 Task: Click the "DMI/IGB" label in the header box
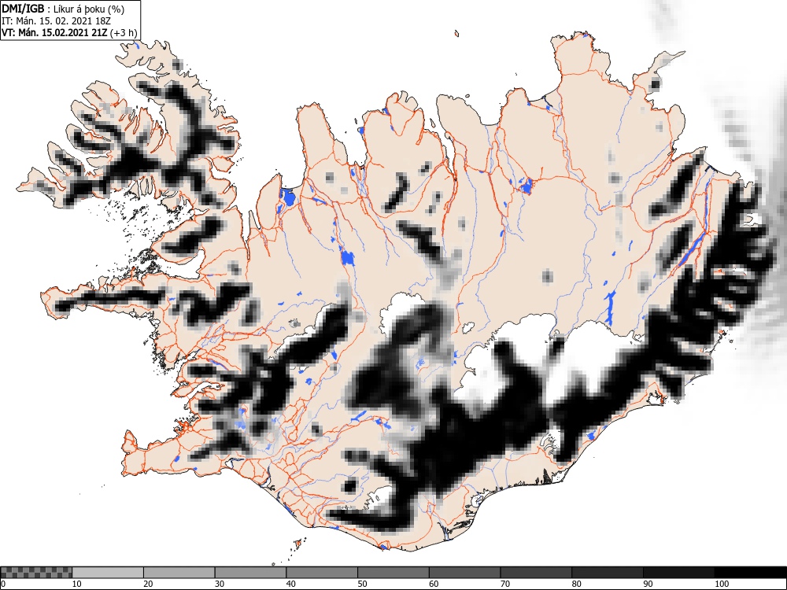pos(24,9)
